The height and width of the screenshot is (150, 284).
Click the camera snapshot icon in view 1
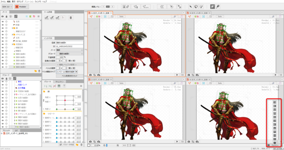point(90,75)
